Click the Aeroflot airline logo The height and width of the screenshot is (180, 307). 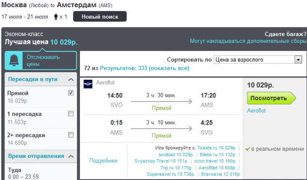(88, 84)
